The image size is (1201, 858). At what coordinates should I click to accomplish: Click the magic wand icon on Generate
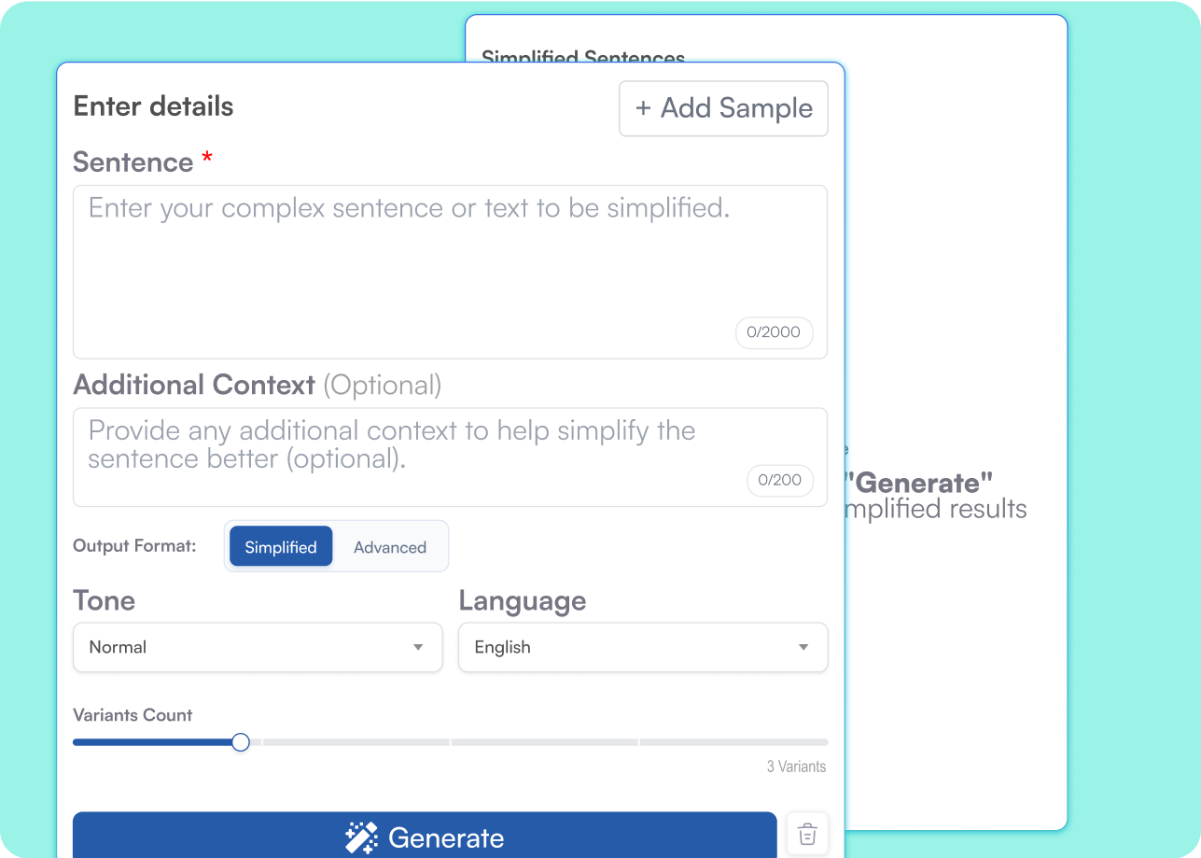pos(361,837)
